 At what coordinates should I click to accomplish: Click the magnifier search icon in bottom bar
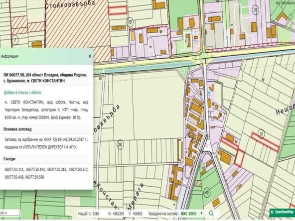point(211,214)
